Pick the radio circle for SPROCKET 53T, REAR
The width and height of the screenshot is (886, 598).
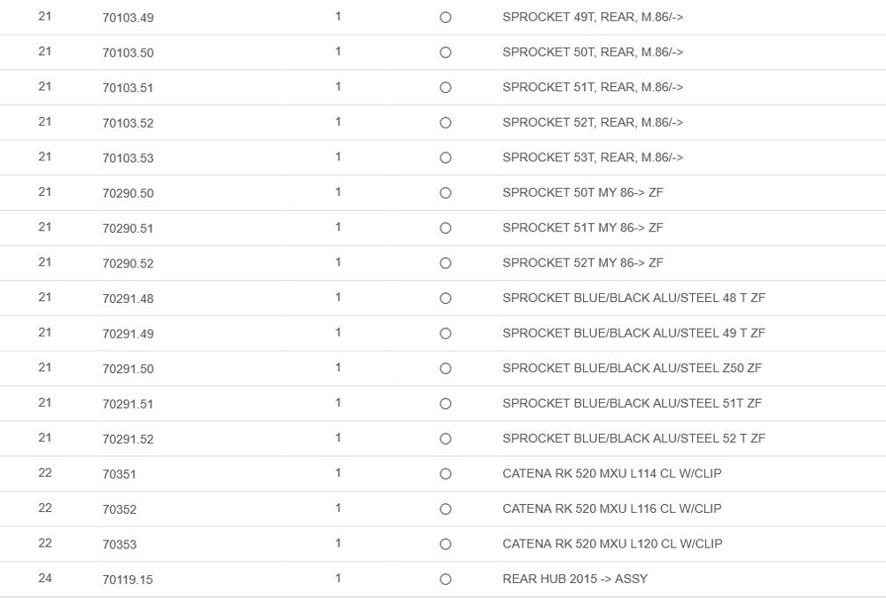pos(446,158)
